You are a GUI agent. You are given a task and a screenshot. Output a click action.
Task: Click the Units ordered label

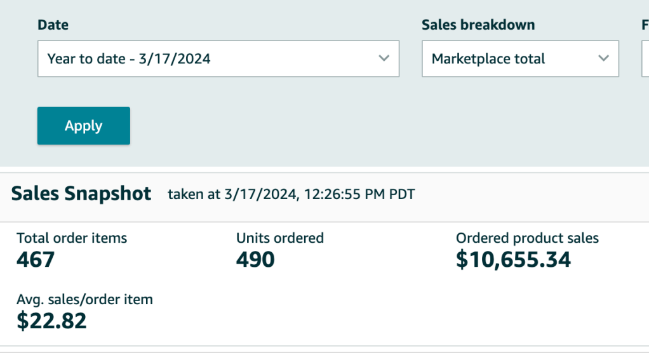280,238
